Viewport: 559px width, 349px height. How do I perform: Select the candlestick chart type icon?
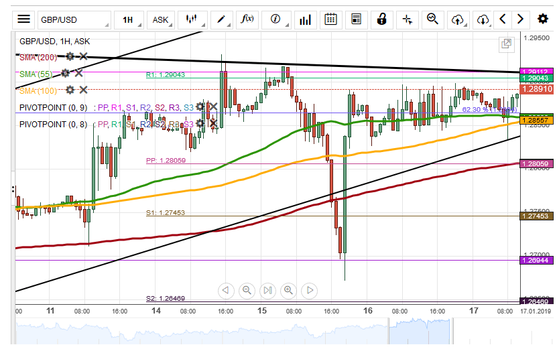point(193,19)
